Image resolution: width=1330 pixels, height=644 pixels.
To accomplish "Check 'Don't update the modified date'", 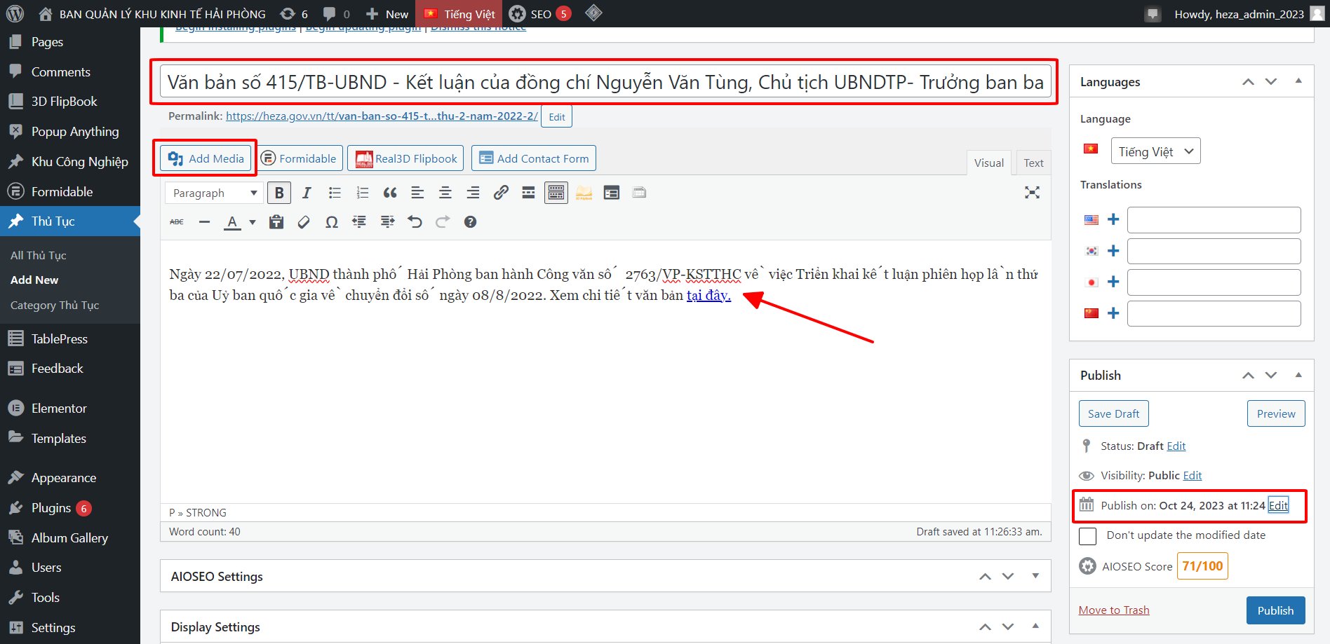I will tap(1087, 536).
